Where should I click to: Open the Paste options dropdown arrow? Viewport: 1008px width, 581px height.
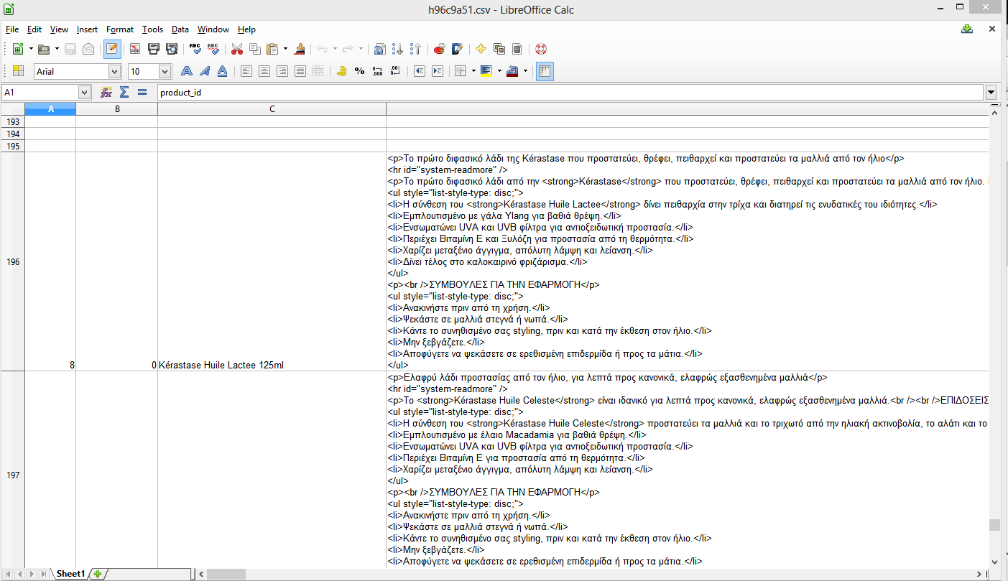tap(285, 49)
